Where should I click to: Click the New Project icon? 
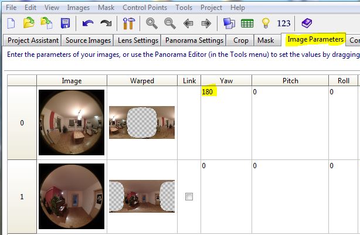11,23
